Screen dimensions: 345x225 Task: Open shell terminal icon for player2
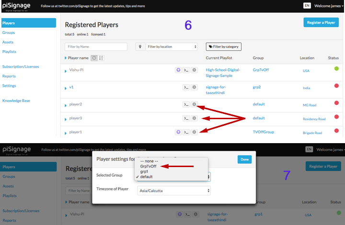point(186,104)
